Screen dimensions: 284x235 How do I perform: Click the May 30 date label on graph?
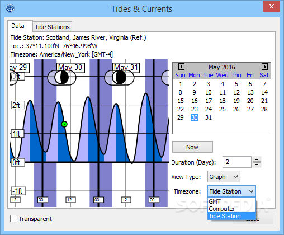click(x=70, y=68)
